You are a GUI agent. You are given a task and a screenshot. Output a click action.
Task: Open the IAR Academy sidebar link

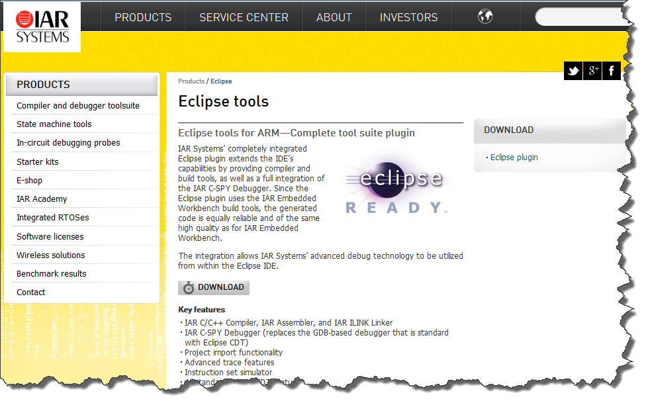point(42,199)
